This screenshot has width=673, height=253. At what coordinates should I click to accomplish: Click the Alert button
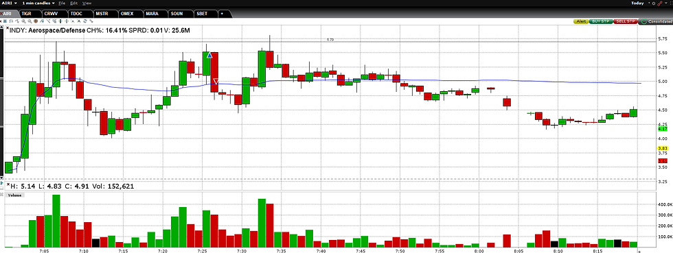pos(581,21)
